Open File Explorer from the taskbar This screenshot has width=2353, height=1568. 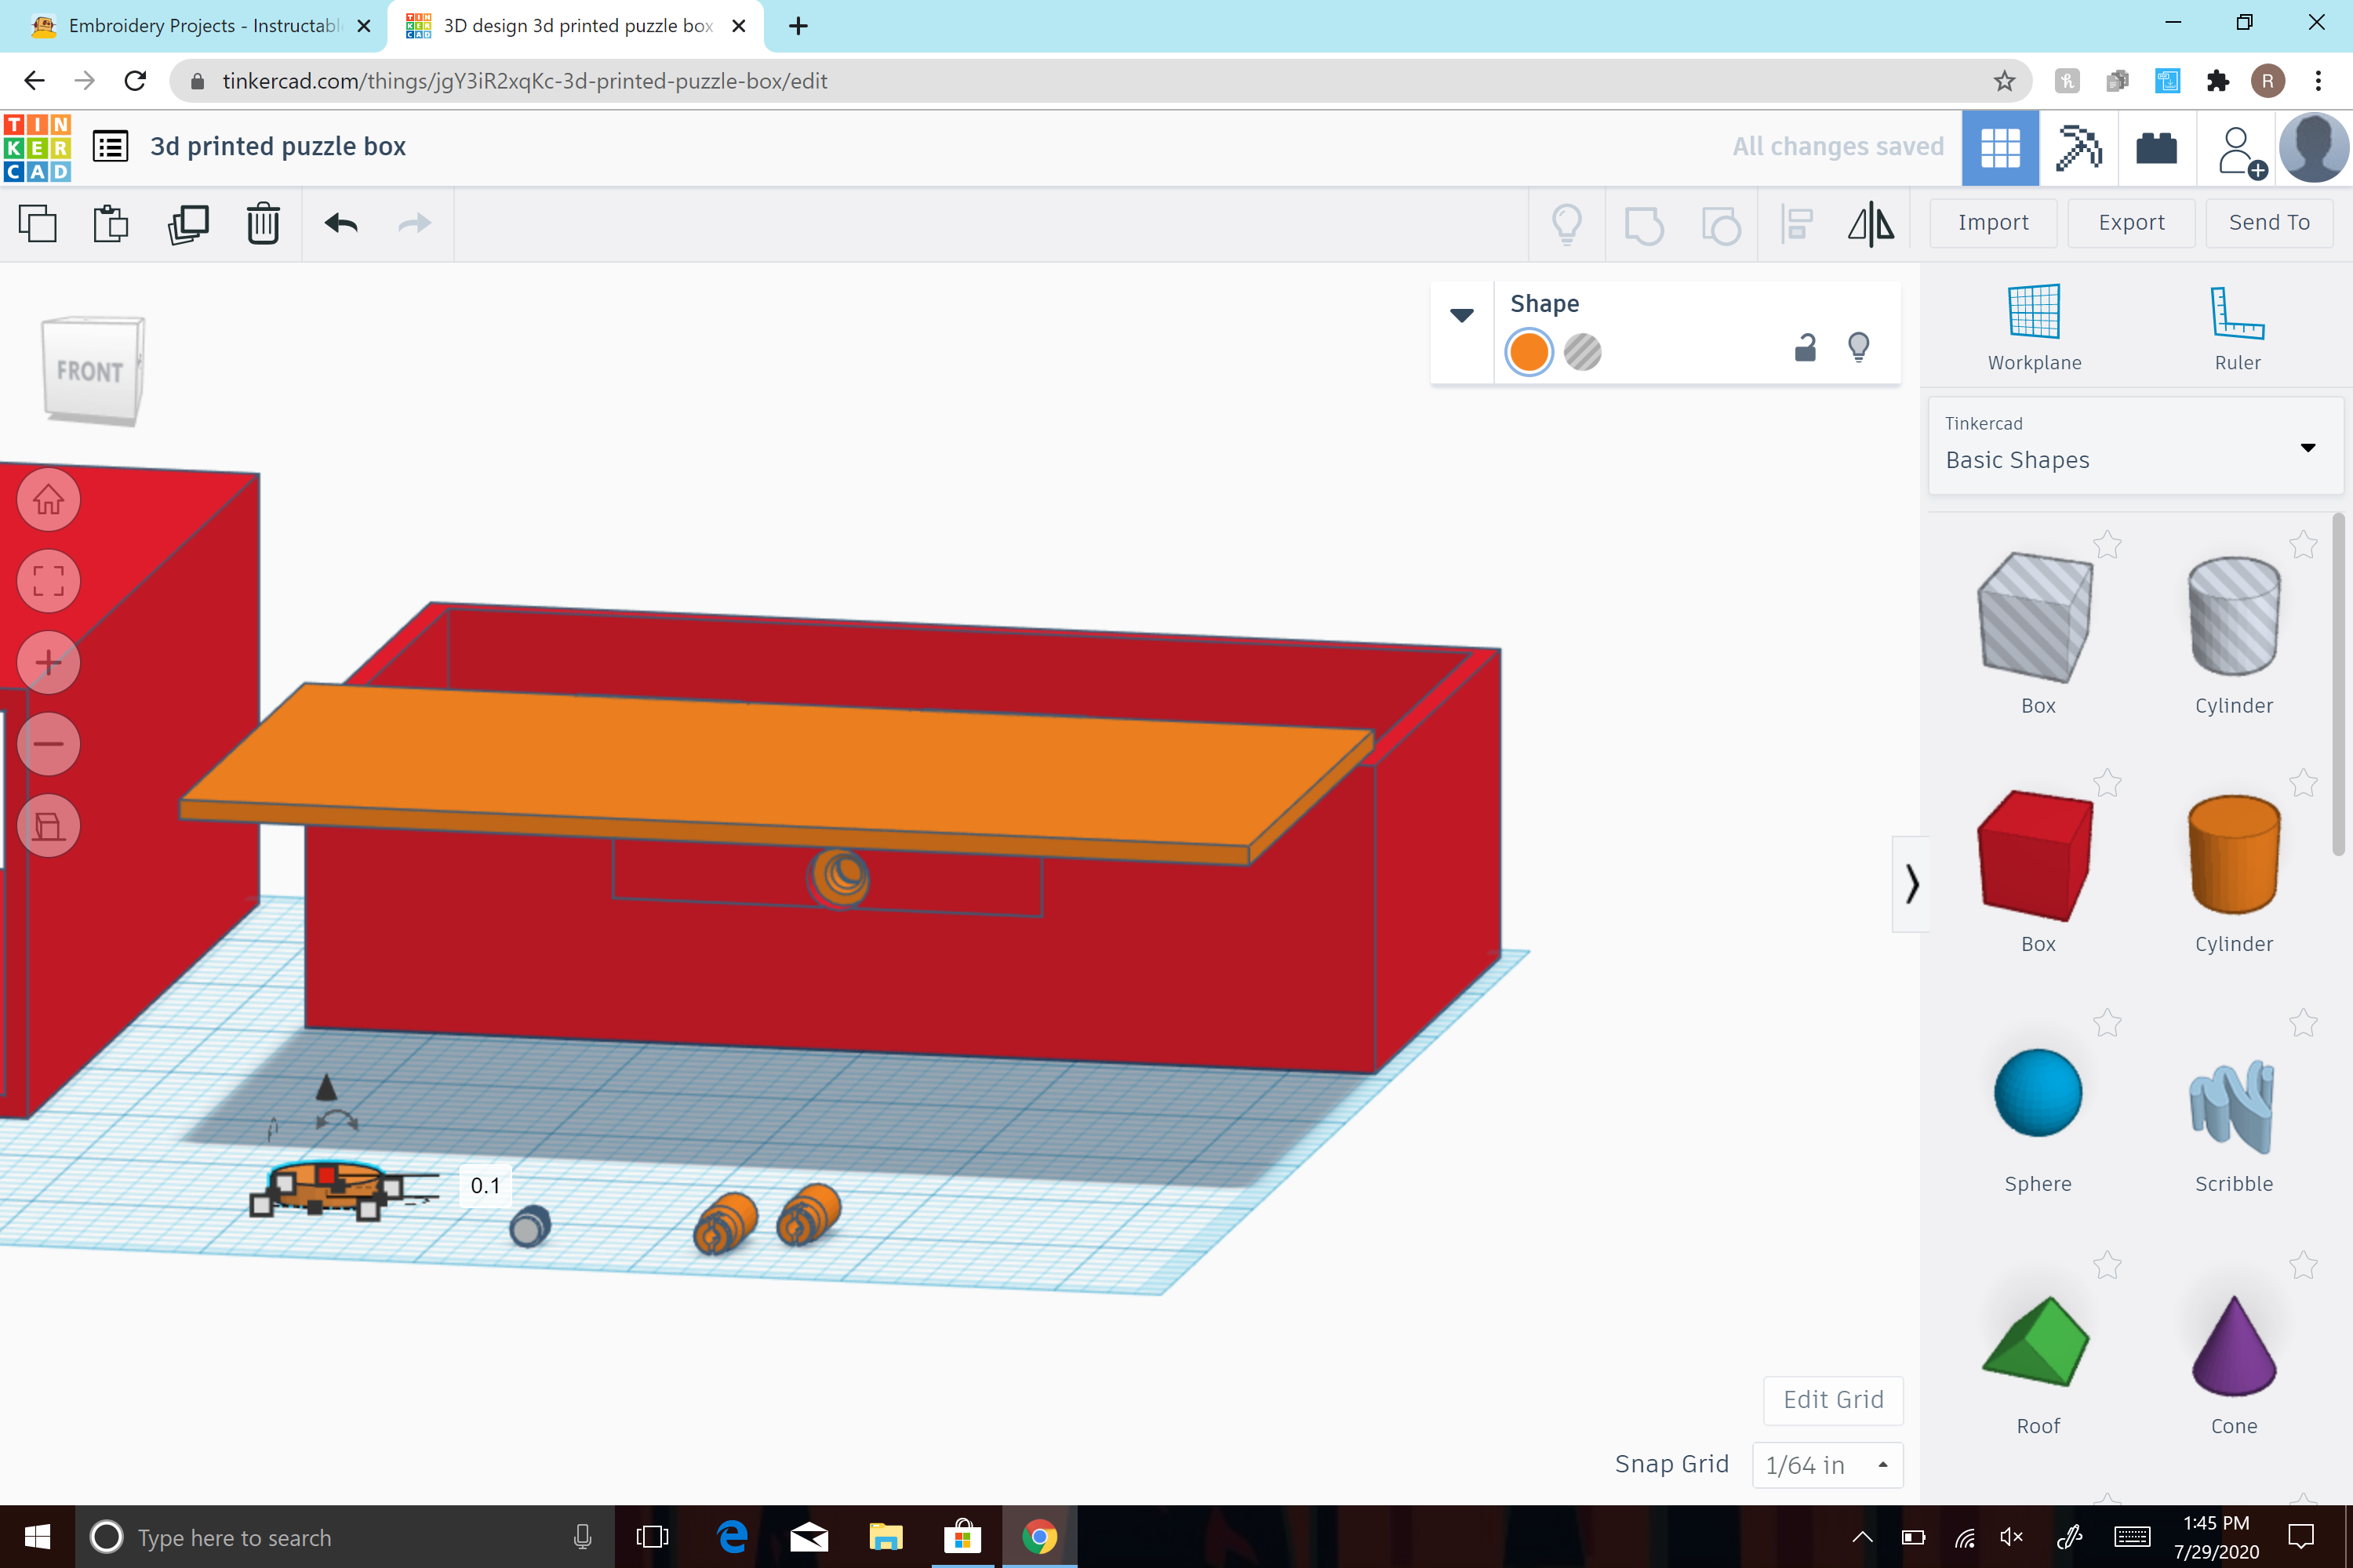point(886,1537)
